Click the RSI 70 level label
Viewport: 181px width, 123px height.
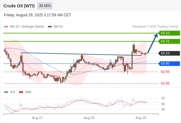pyautogui.click(x=163, y=99)
